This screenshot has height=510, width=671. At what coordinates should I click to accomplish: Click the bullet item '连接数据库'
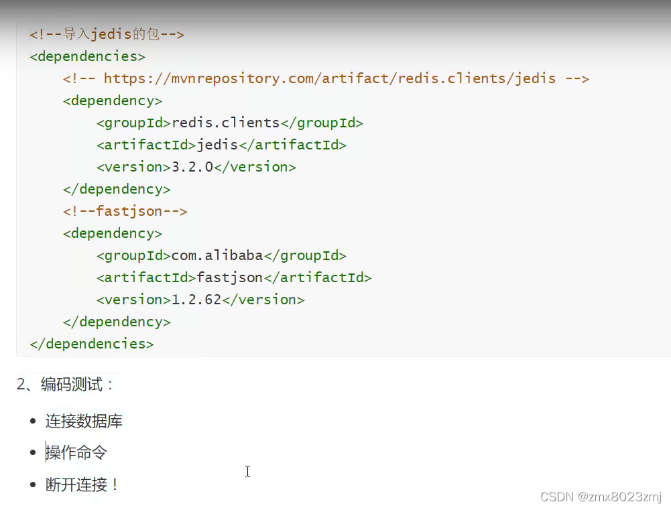coord(84,421)
